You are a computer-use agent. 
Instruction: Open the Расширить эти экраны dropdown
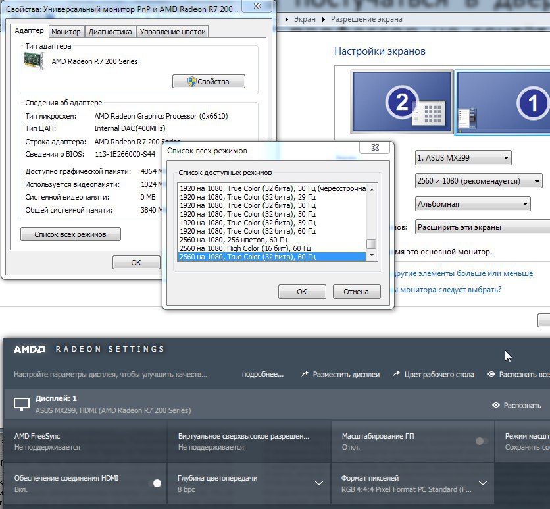[483, 227]
